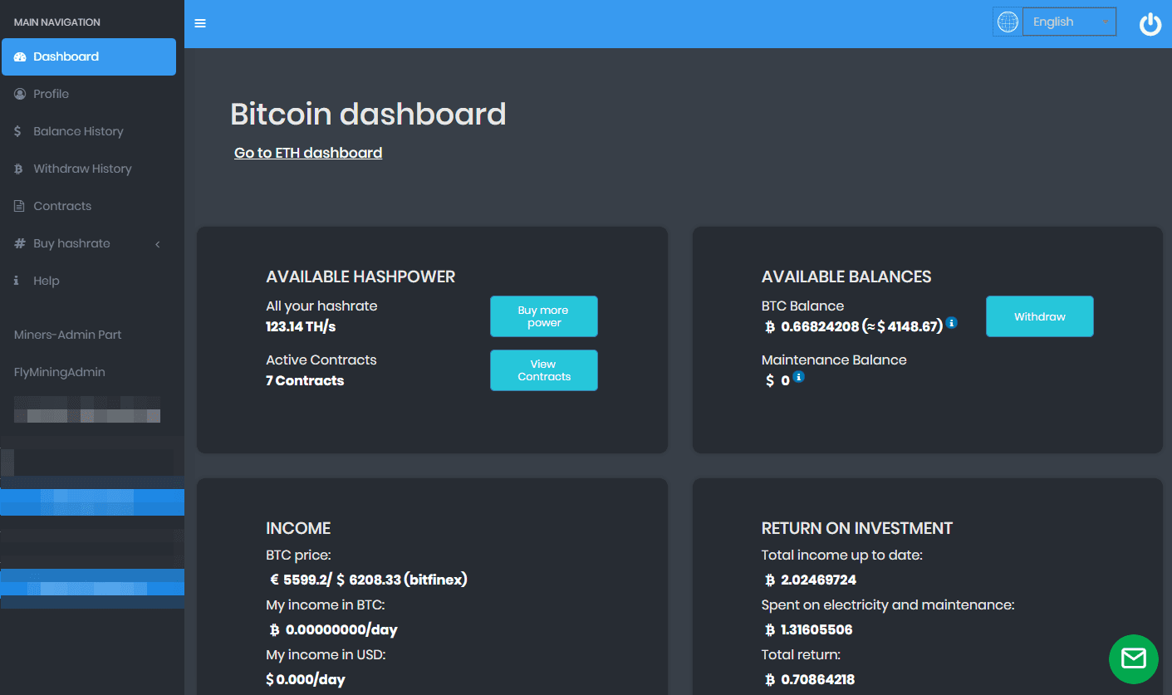
Task: Click the 0.00000000/day BTC income value
Action: (333, 629)
